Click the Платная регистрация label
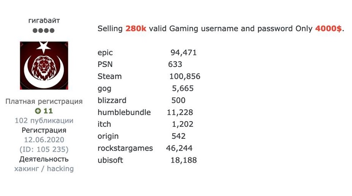Screen dimensions: 352x196 click(44, 101)
